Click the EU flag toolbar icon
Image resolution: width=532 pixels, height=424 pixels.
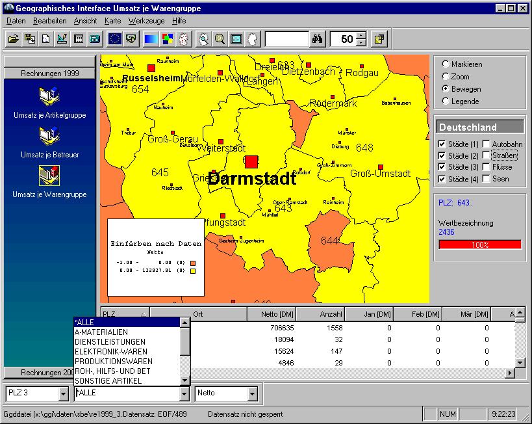click(114, 39)
